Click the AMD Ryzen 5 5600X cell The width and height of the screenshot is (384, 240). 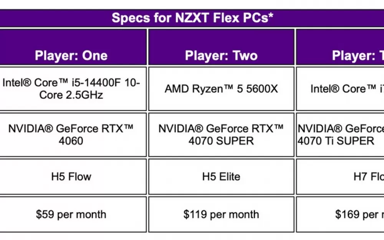pos(221,89)
